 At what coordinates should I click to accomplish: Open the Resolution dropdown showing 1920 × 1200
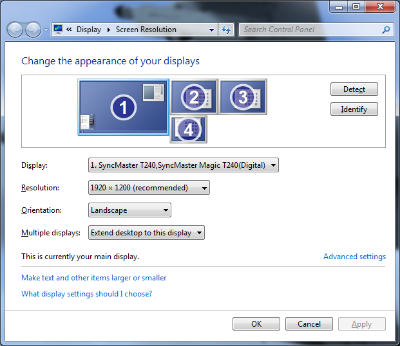click(149, 188)
